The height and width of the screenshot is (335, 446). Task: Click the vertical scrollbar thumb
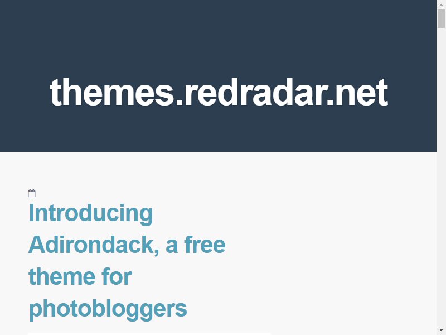coord(441,19)
